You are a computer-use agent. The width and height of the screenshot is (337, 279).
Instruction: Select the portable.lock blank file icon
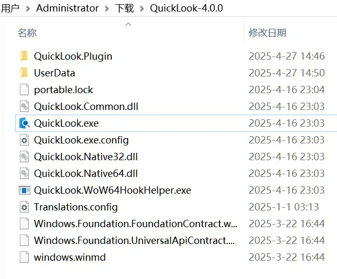(x=24, y=90)
